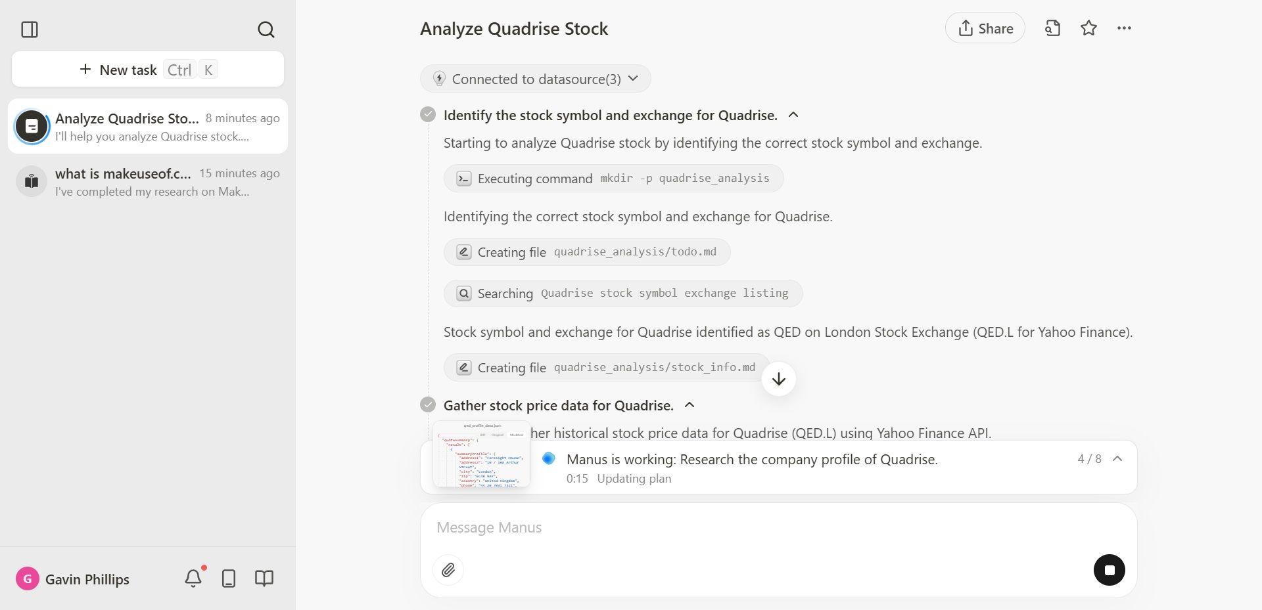This screenshot has width=1262, height=610.
Task: Open the qed_profile_data.json thumbnail
Action: (x=481, y=455)
